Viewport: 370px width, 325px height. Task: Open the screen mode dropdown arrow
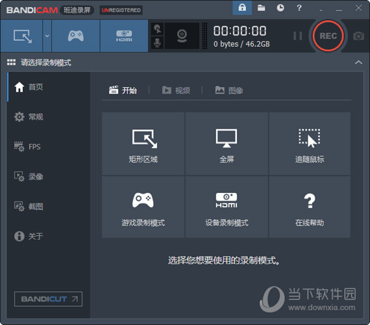[47, 36]
